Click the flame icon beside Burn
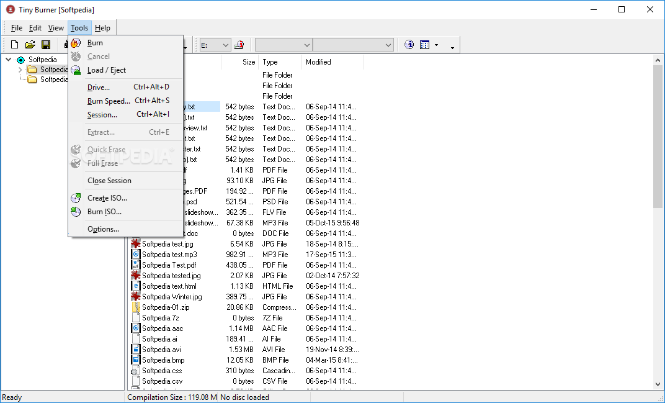 76,43
